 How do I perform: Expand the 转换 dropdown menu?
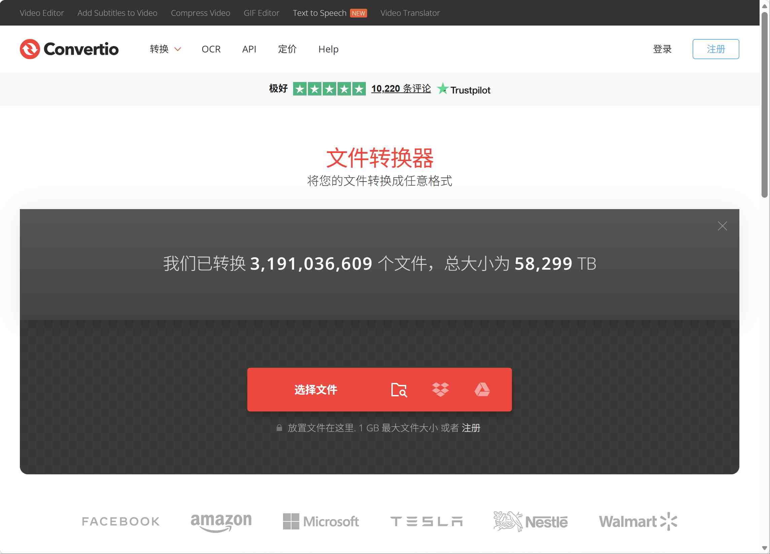[x=165, y=49]
